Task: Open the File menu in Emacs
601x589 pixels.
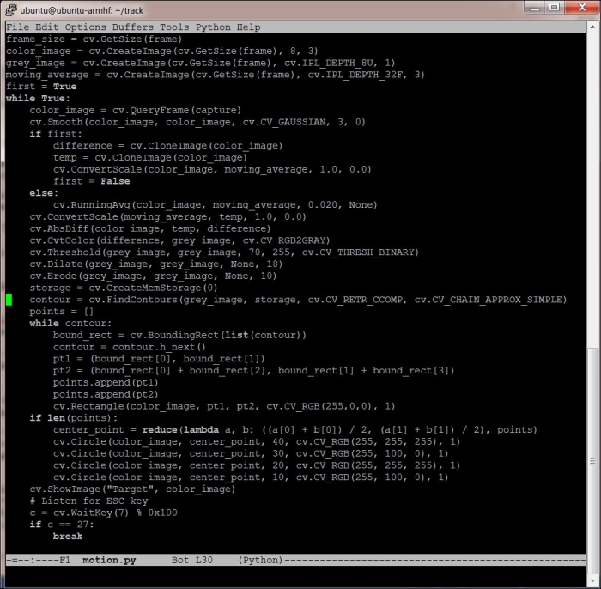Action: click(x=17, y=27)
